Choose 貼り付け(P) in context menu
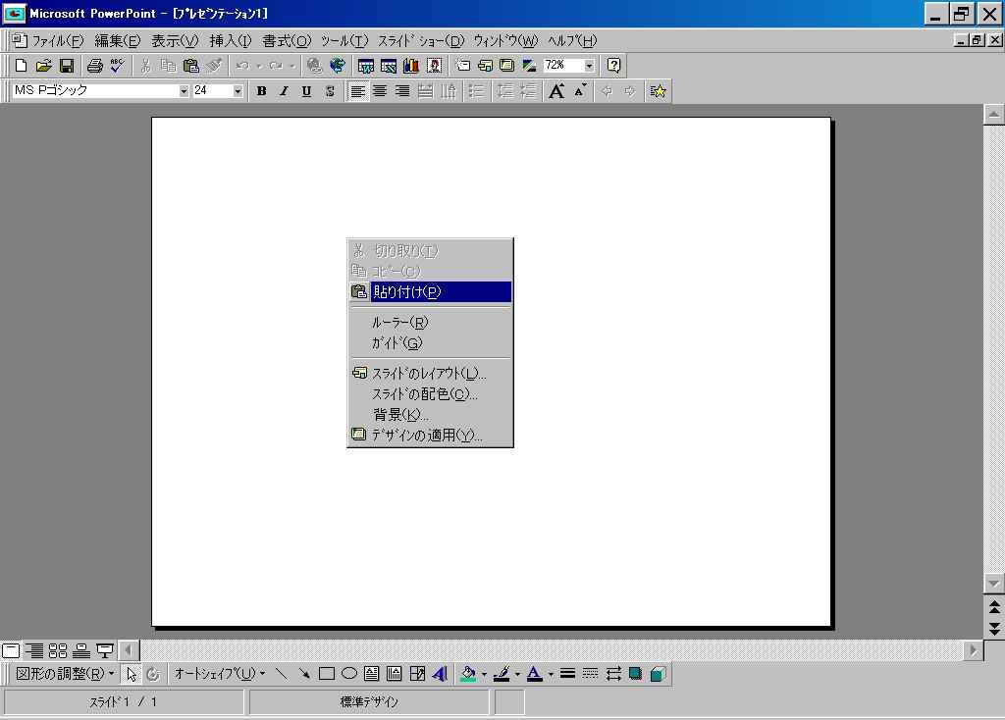 tap(430, 291)
